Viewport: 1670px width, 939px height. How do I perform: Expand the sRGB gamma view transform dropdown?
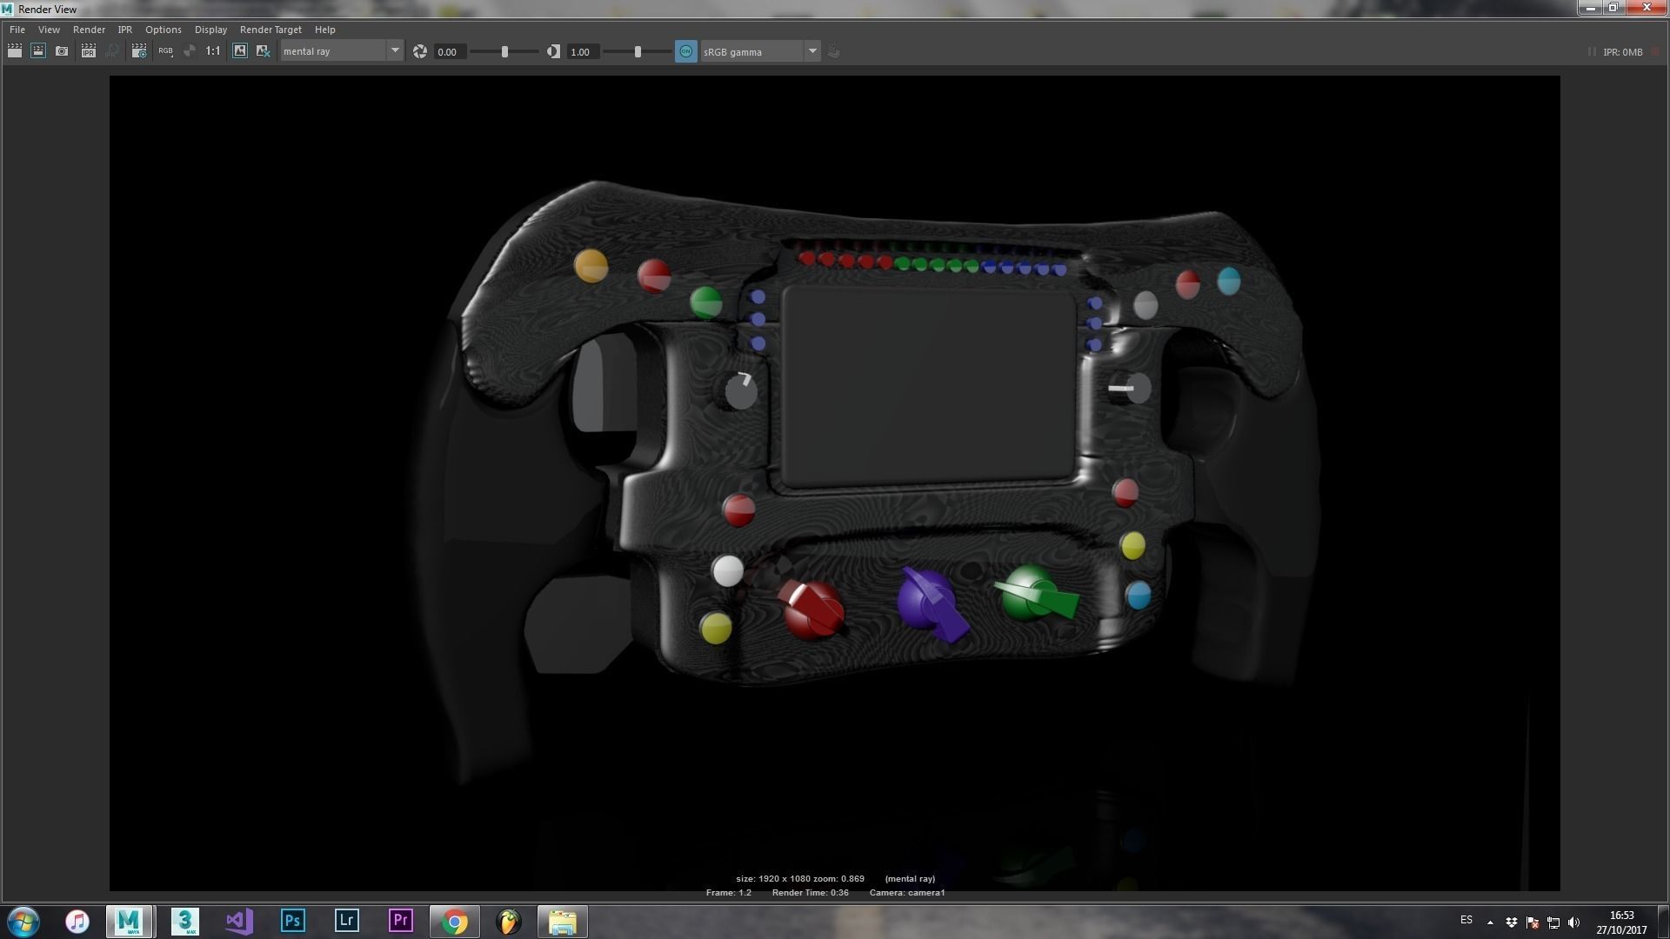(812, 51)
